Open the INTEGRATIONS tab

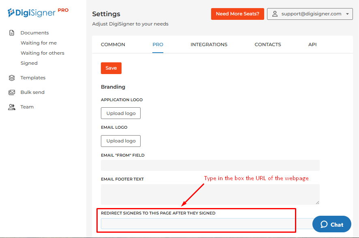(x=209, y=45)
